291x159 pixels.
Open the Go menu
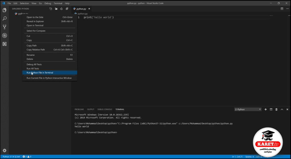(x=40, y=3)
